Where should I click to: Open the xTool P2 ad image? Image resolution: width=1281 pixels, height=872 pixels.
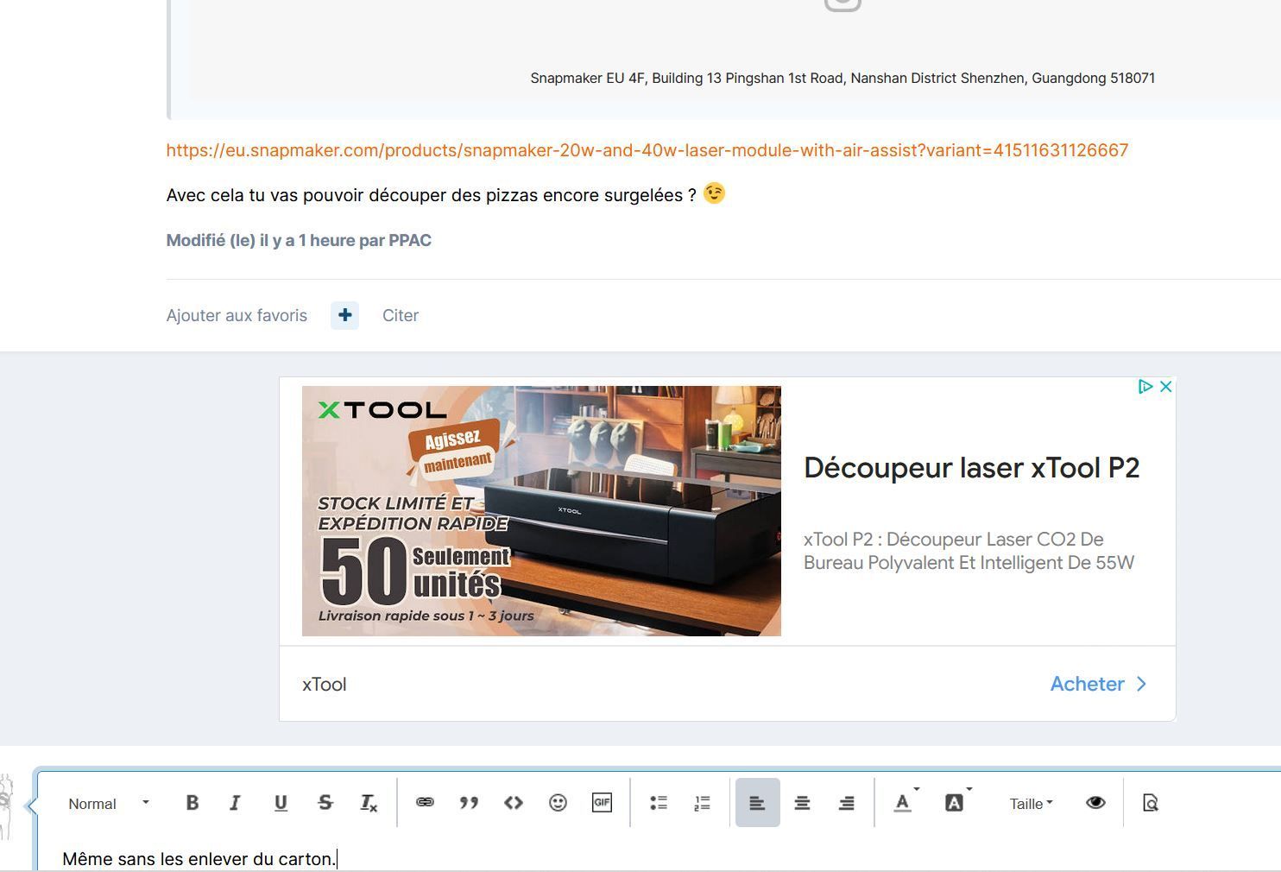point(541,511)
